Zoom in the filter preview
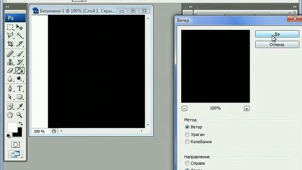 (246, 109)
